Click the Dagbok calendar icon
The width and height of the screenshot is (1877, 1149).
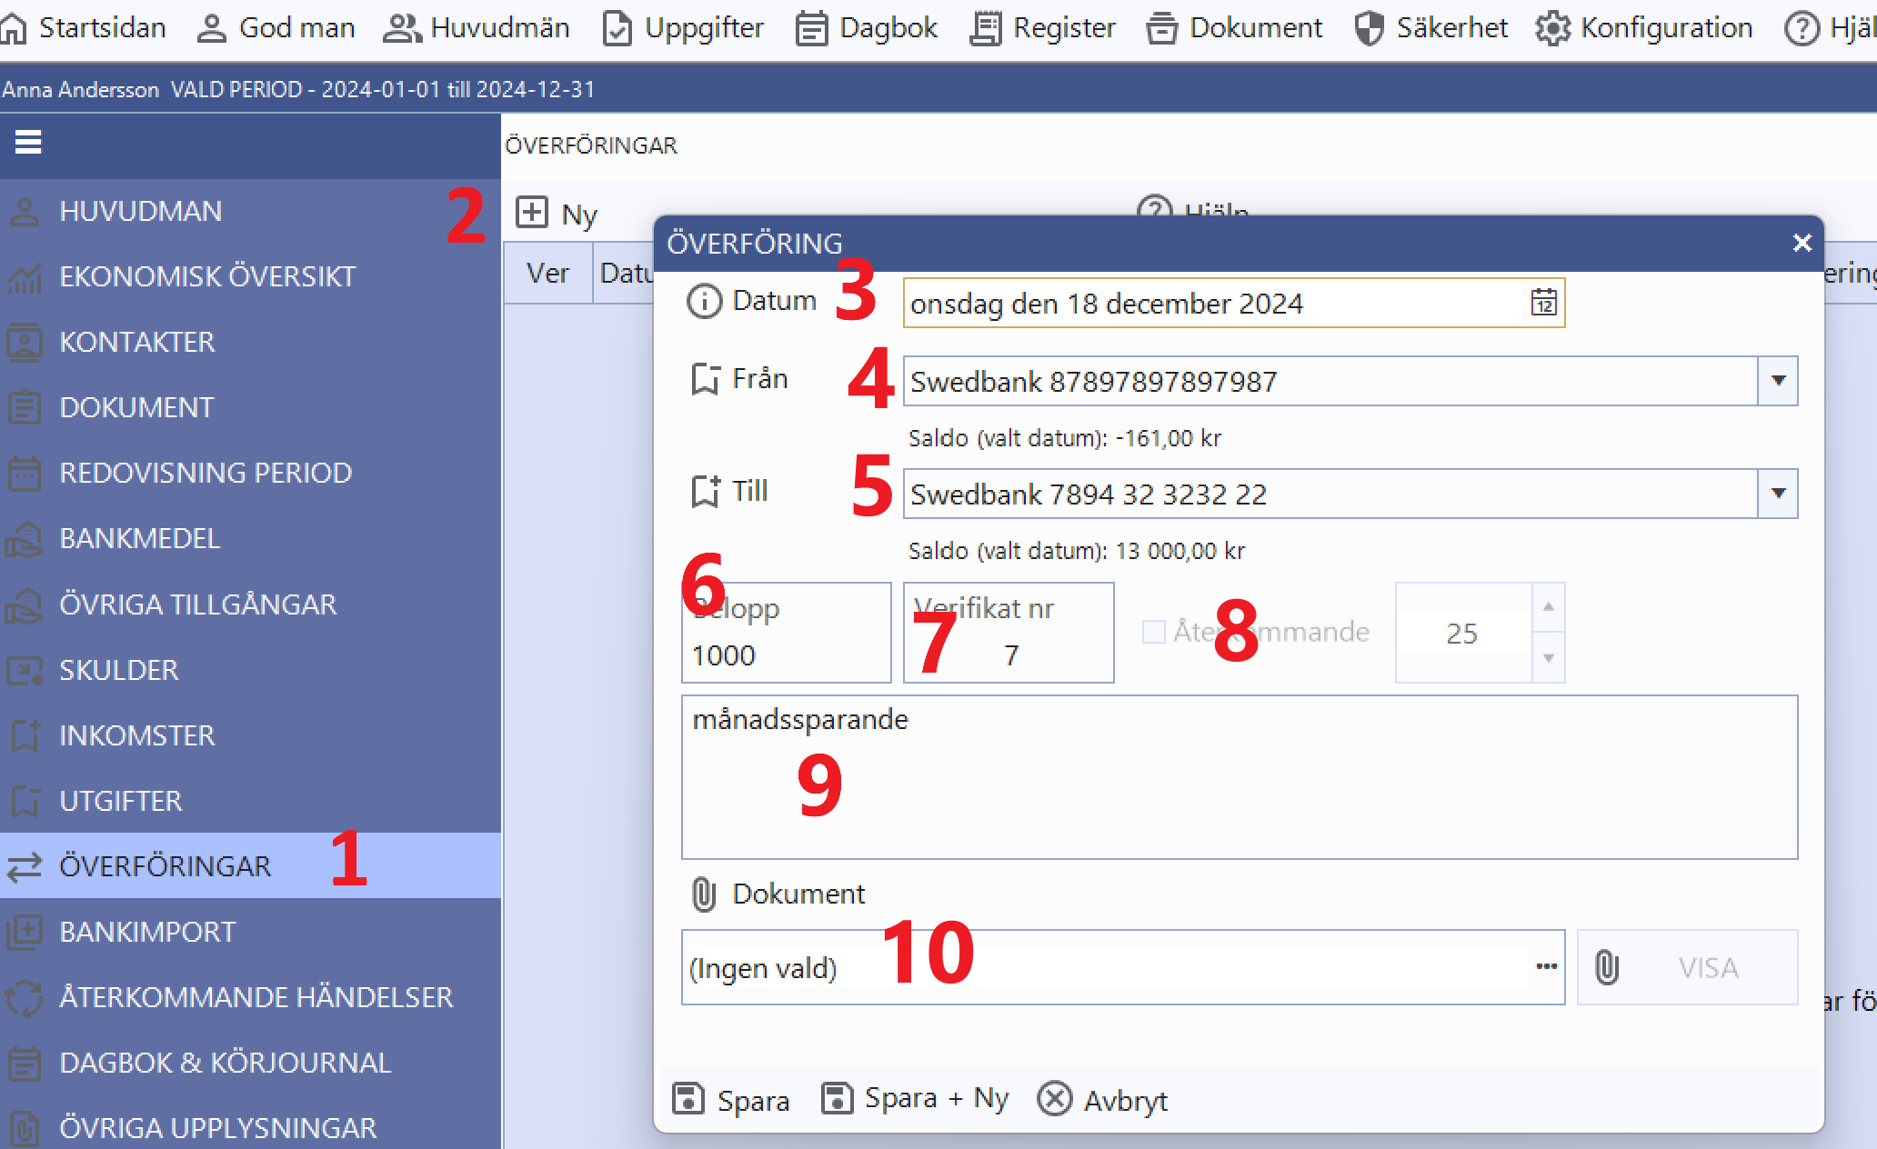click(x=811, y=28)
